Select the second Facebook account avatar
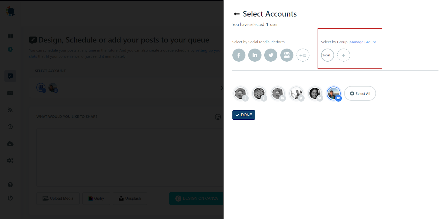Image resolution: width=441 pixels, height=219 pixels. coord(259,94)
